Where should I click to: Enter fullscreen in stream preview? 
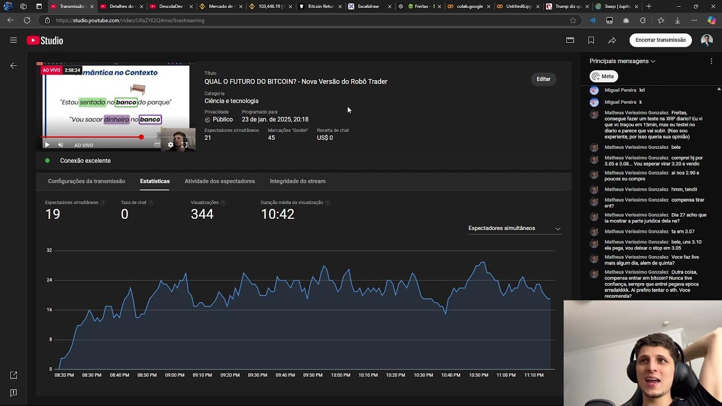[x=184, y=145]
